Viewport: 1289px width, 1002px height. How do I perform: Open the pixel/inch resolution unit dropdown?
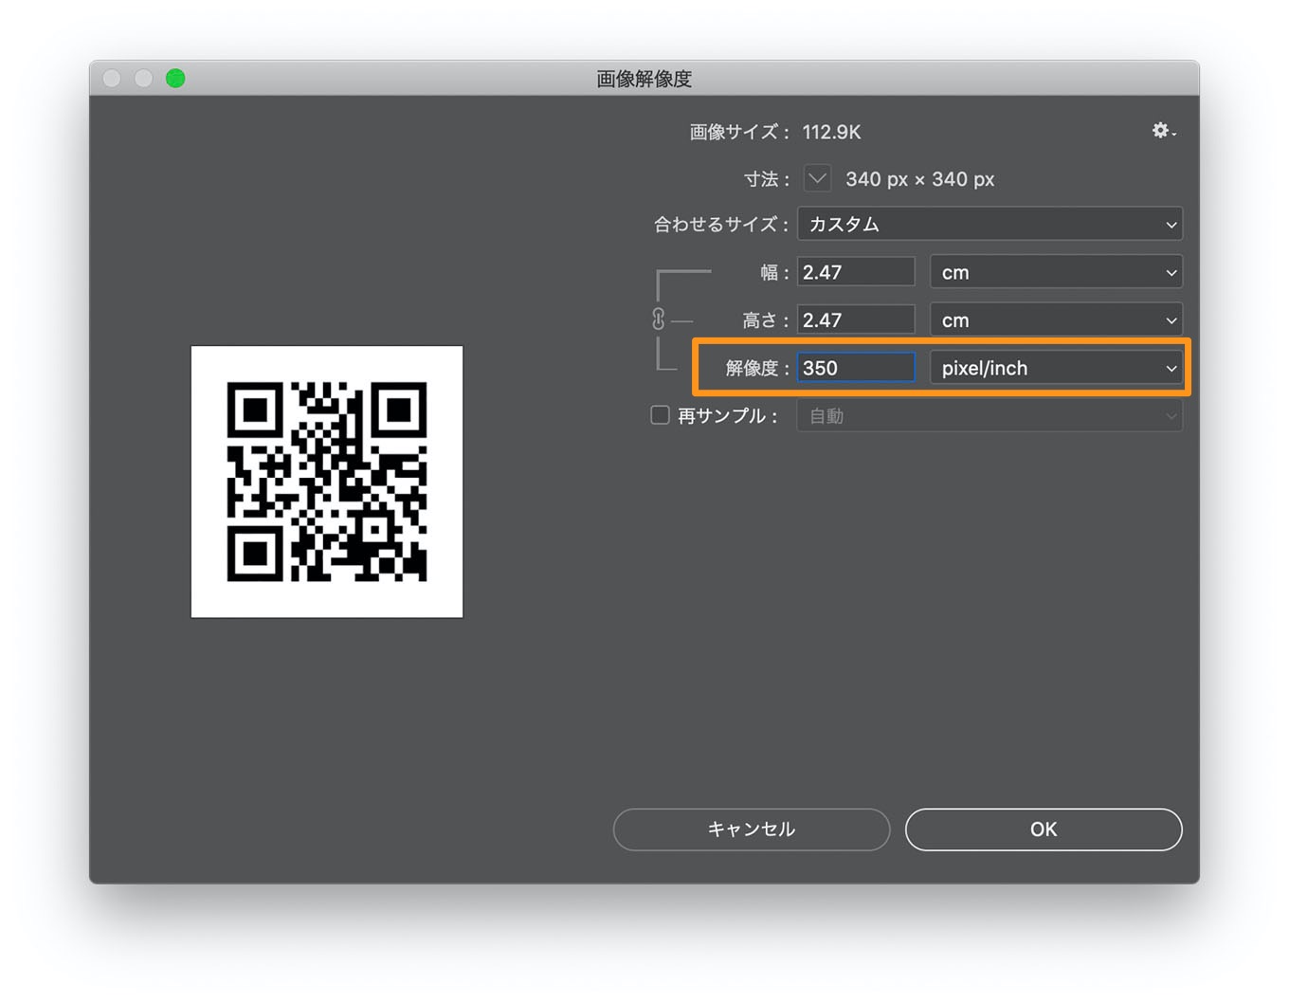click(x=1056, y=368)
